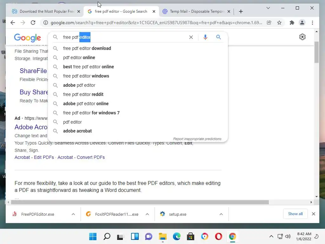Click the vertical scrollbar thumb
325x244 pixels.
coord(316,52)
